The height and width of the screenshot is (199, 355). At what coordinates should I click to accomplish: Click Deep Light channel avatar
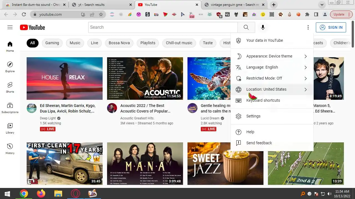(32, 108)
